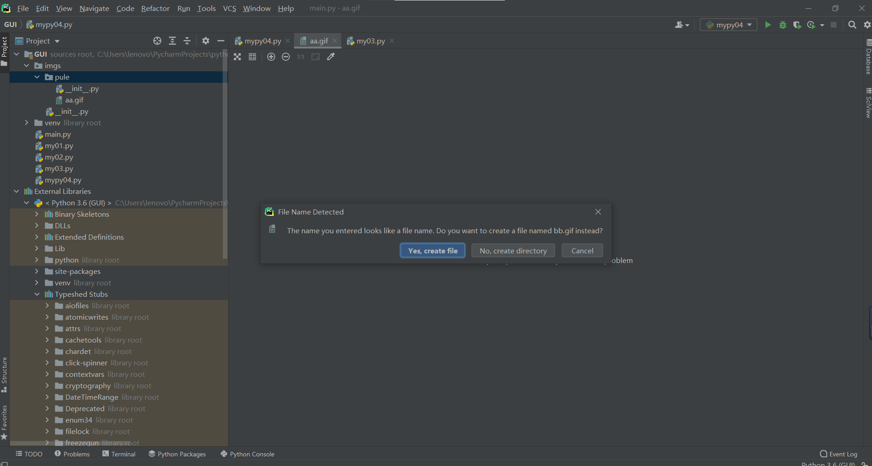The height and width of the screenshot is (466, 872).
Task: Open profiler run icon
Action: pyautogui.click(x=812, y=25)
